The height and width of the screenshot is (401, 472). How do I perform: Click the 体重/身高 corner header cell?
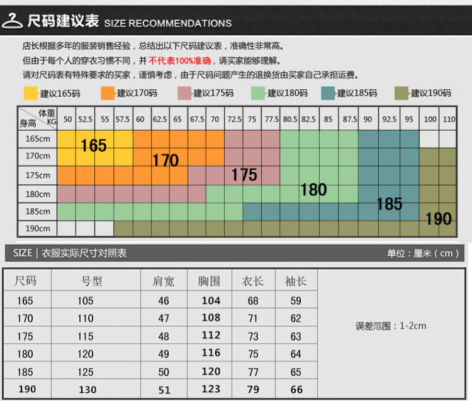pyautogui.click(x=38, y=118)
